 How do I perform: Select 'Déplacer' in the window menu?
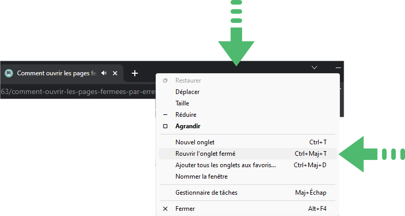click(x=247, y=92)
